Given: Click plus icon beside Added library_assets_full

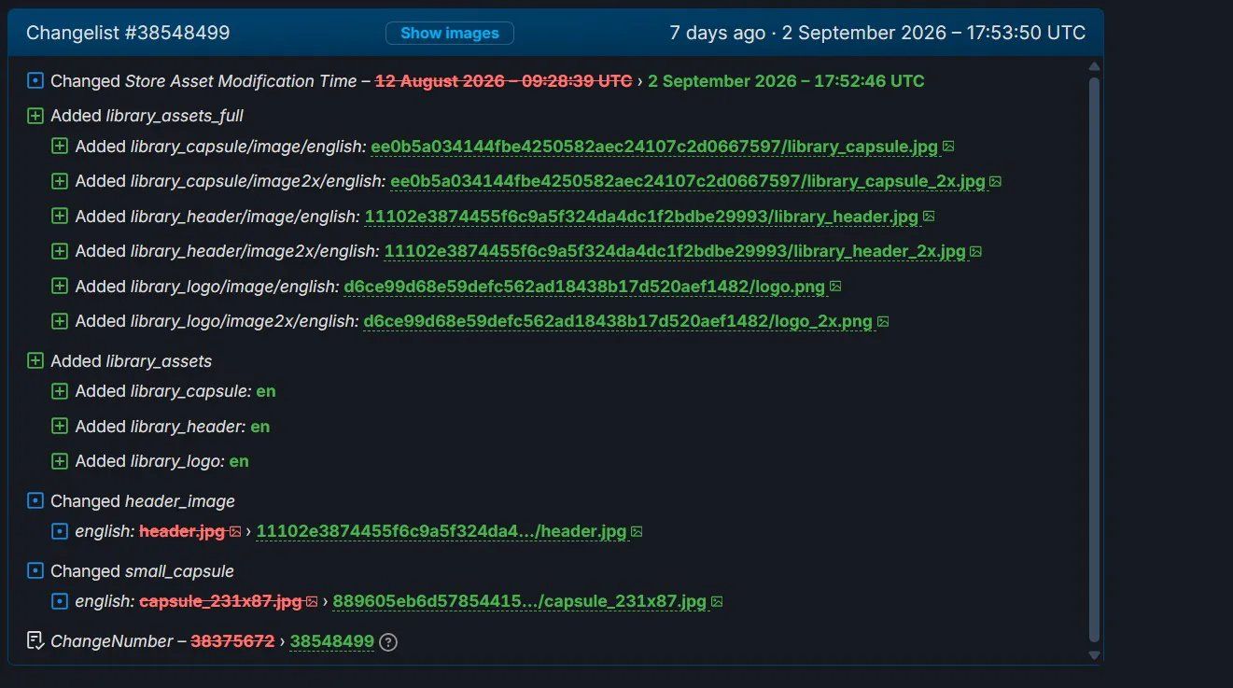Looking at the screenshot, I should click(35, 116).
